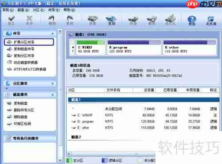Viewport: 222px width, 164px height.
Task: Click the D: program usage bar
Action: (134, 43)
